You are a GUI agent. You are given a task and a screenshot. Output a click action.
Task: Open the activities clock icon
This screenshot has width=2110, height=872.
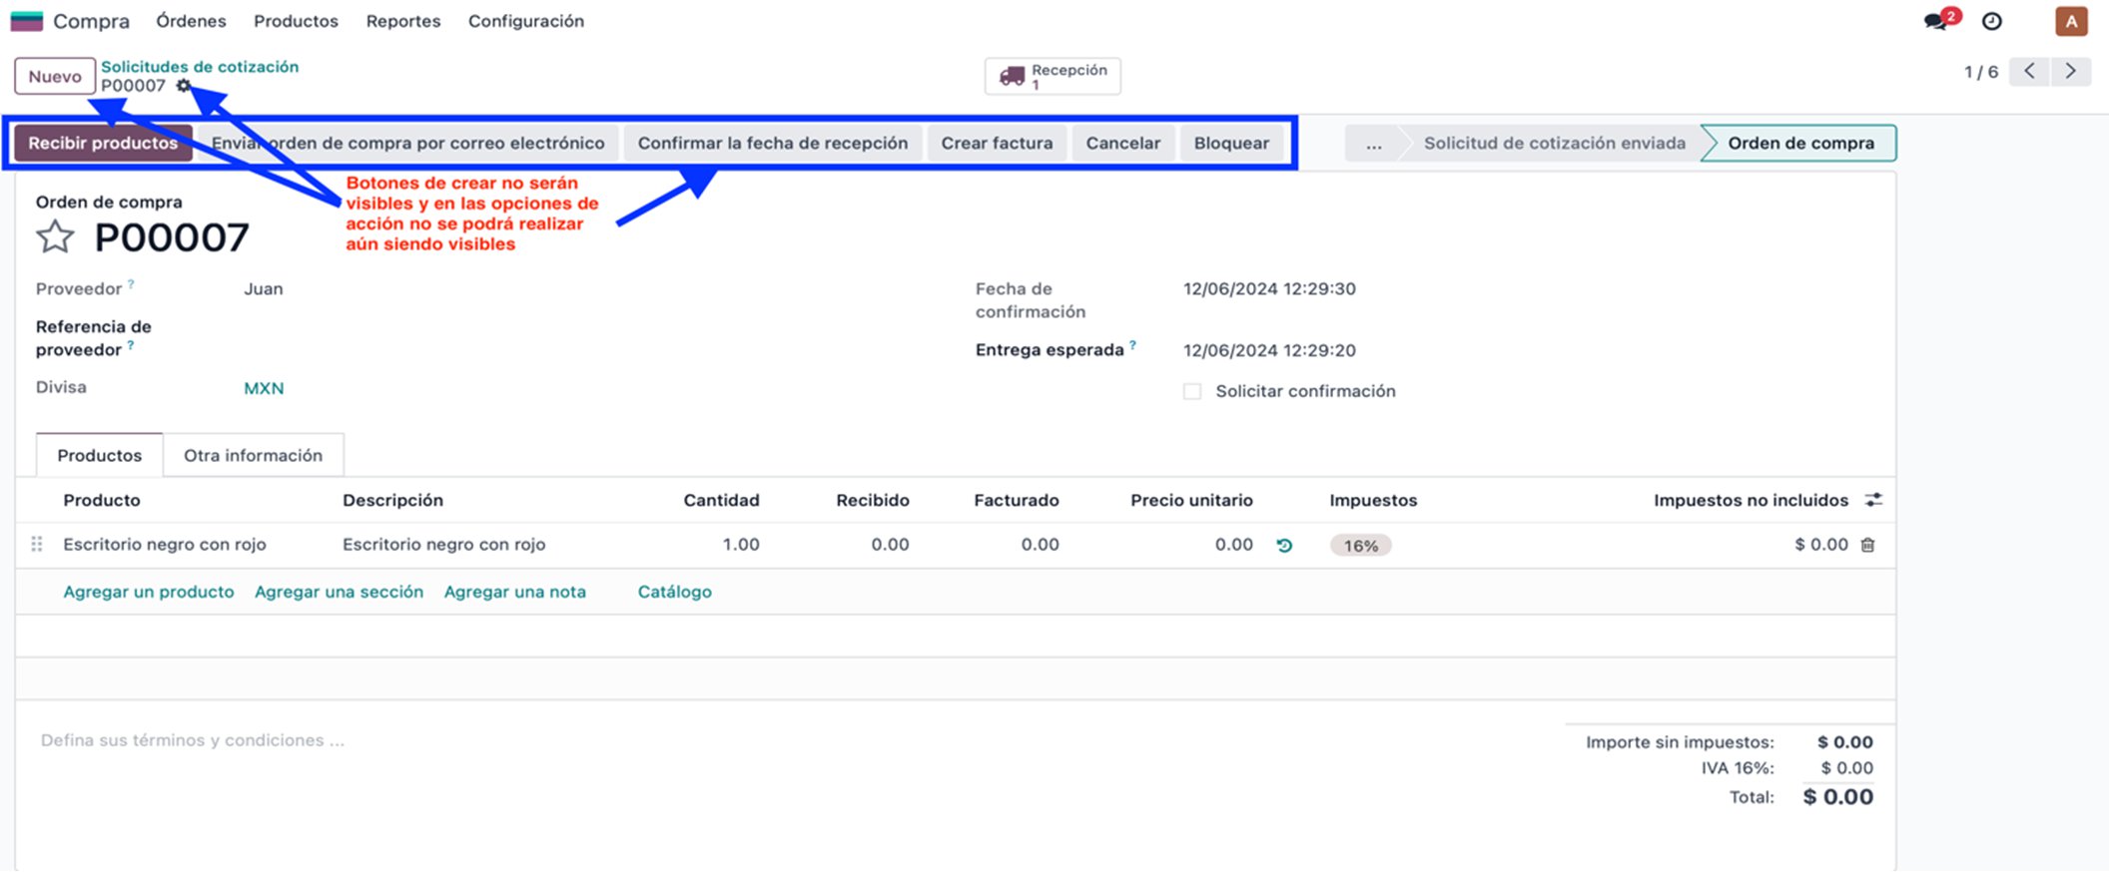click(x=1992, y=21)
